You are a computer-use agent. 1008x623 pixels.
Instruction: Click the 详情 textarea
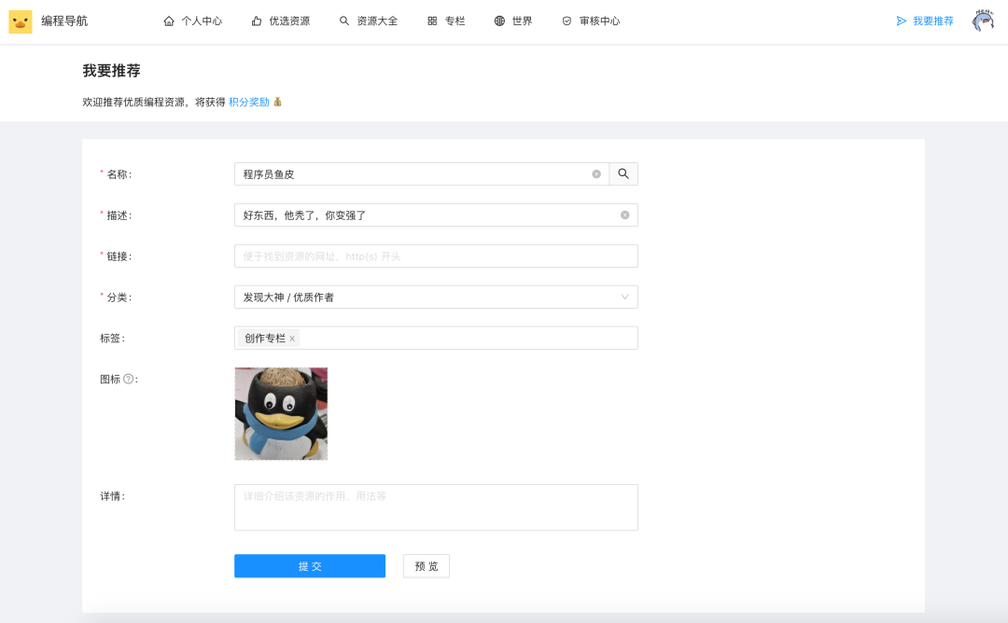pyautogui.click(x=436, y=507)
